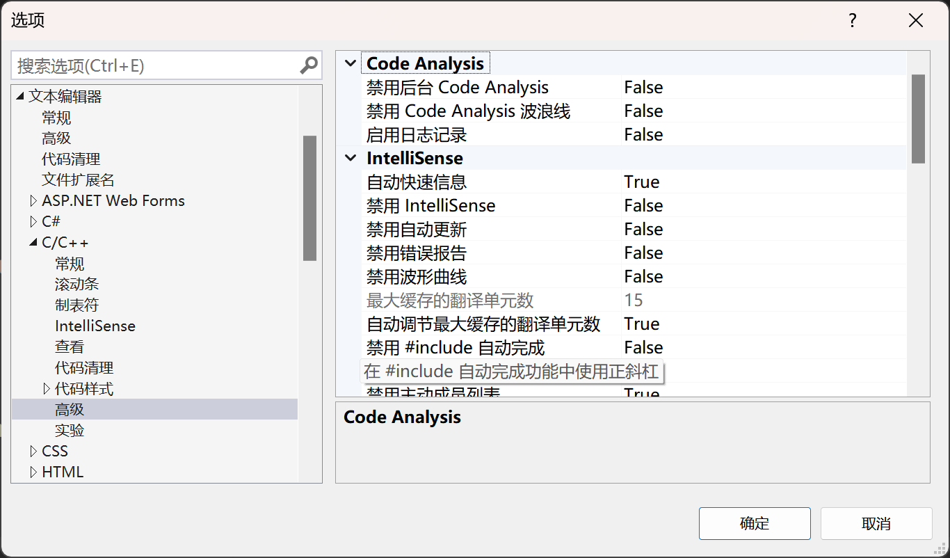
Task: Click the help question mark button
Action: (853, 21)
